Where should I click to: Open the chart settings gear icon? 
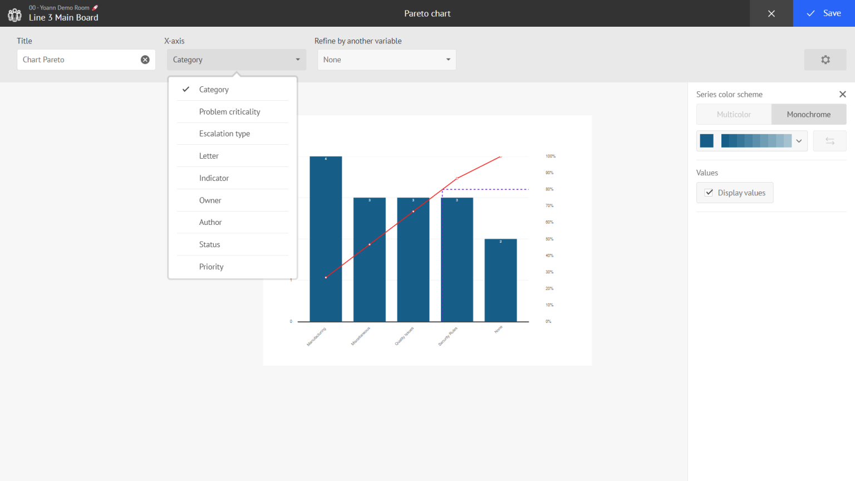(825, 60)
